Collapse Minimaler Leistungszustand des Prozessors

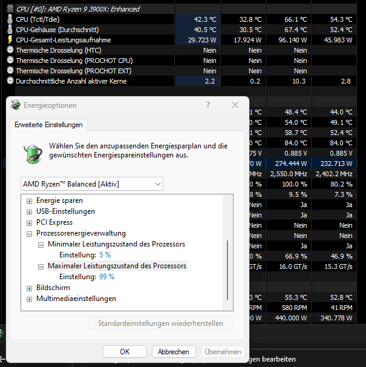click(x=41, y=245)
